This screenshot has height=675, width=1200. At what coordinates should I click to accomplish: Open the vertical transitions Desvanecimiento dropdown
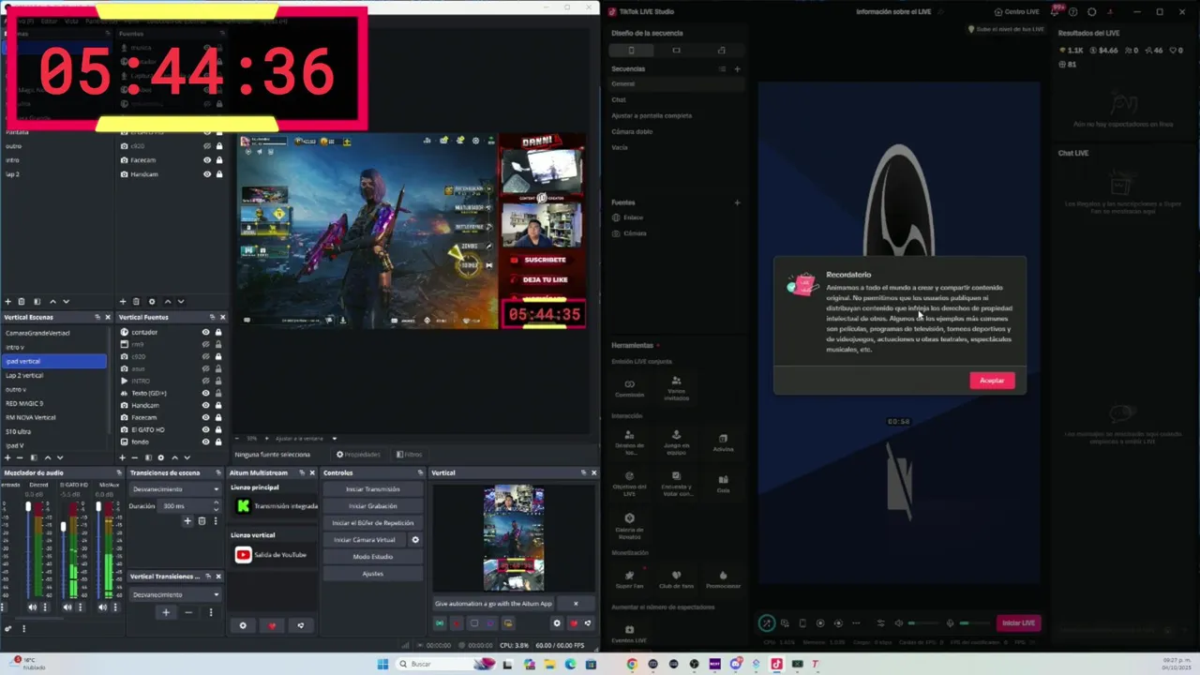click(176, 594)
